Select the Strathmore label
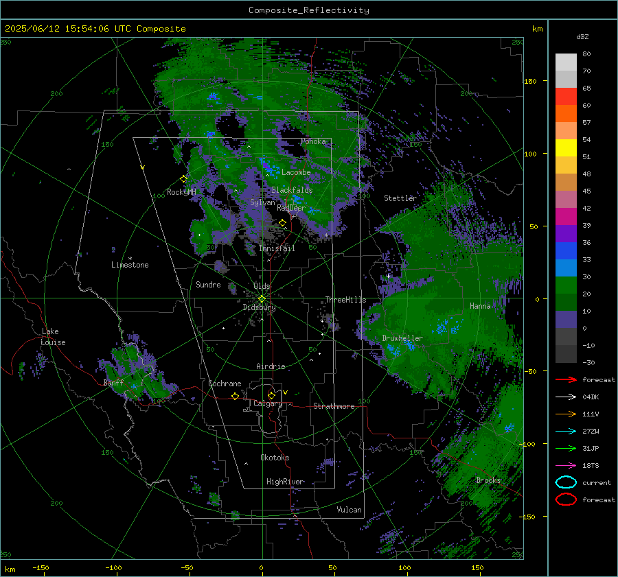 (x=334, y=406)
